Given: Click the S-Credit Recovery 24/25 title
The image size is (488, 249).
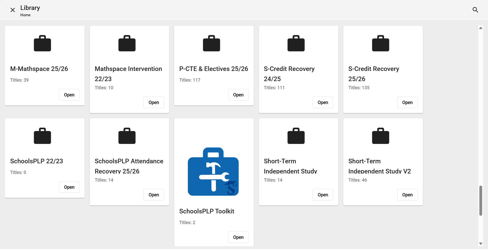Looking at the screenshot, I should [289, 74].
